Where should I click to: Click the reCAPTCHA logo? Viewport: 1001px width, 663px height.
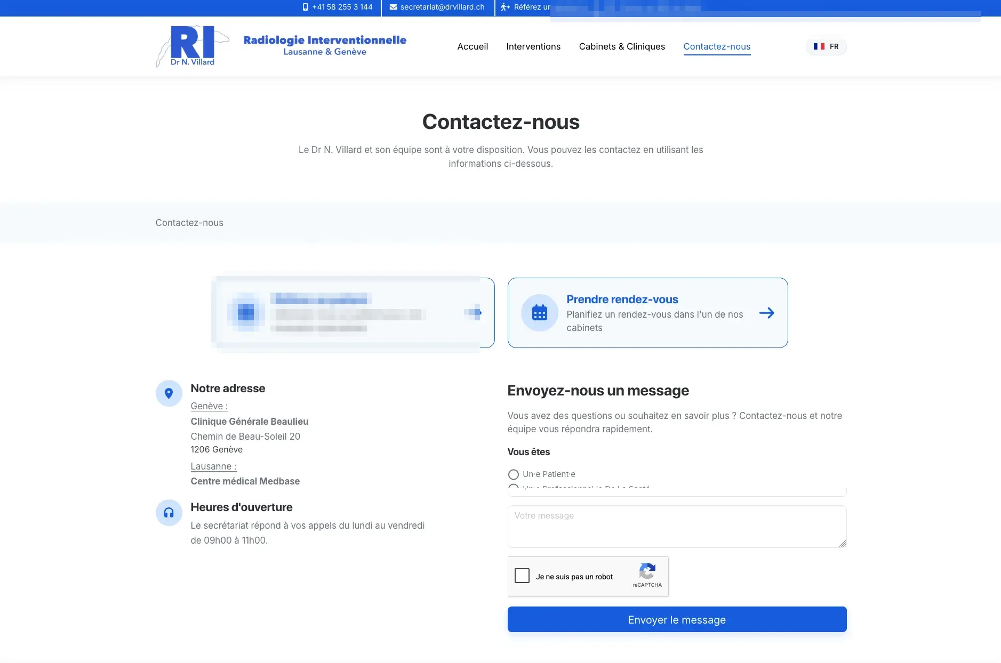pos(647,571)
